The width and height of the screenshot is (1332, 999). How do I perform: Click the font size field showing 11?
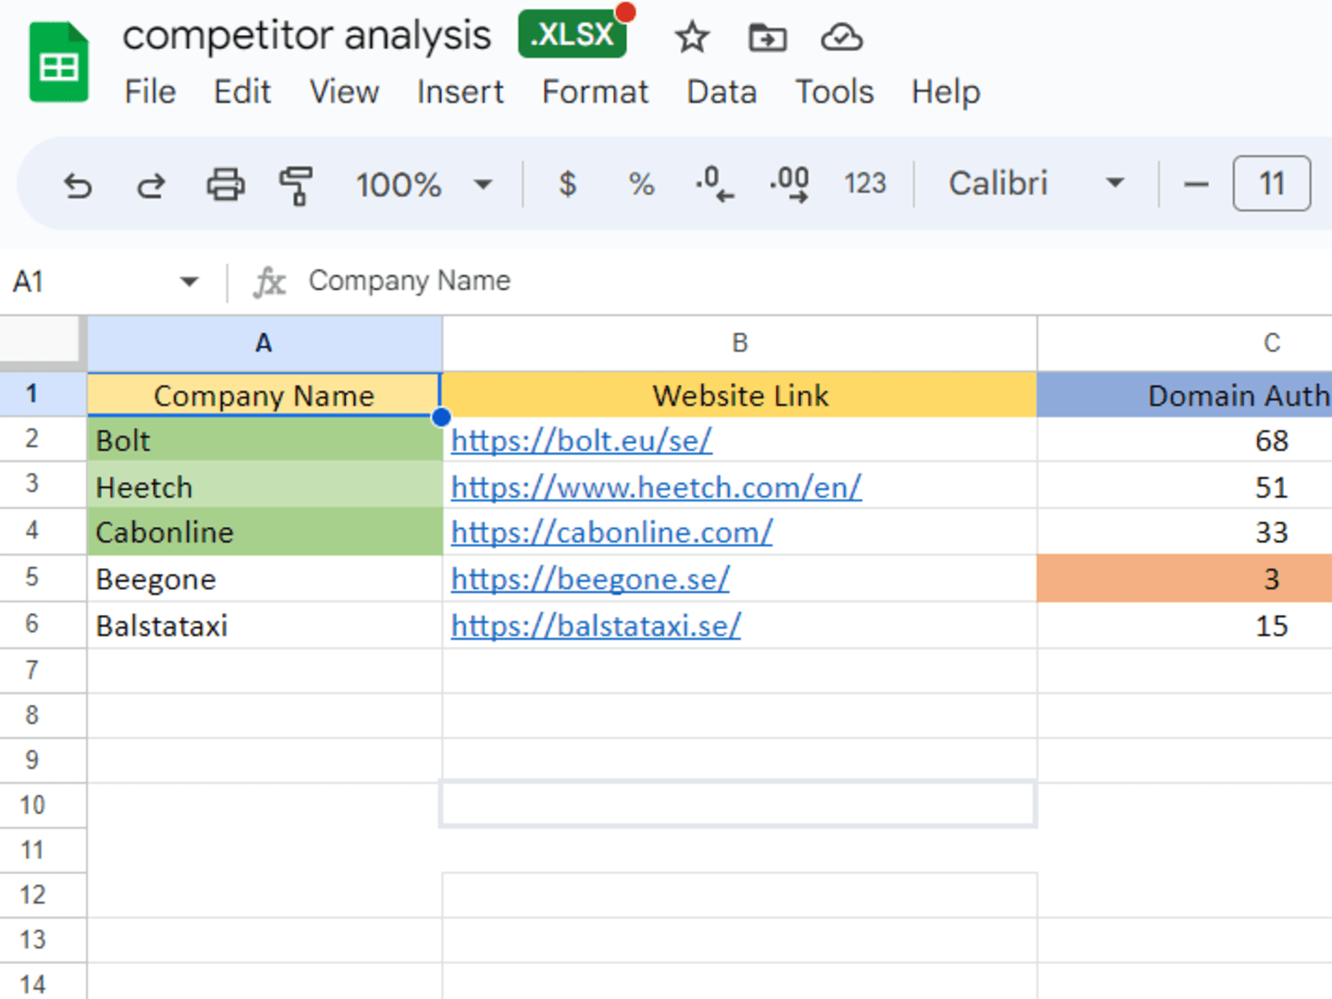[x=1272, y=183]
